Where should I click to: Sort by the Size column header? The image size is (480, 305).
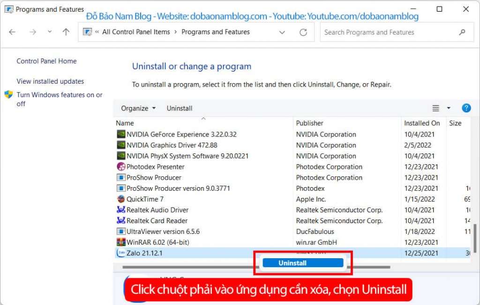point(455,123)
